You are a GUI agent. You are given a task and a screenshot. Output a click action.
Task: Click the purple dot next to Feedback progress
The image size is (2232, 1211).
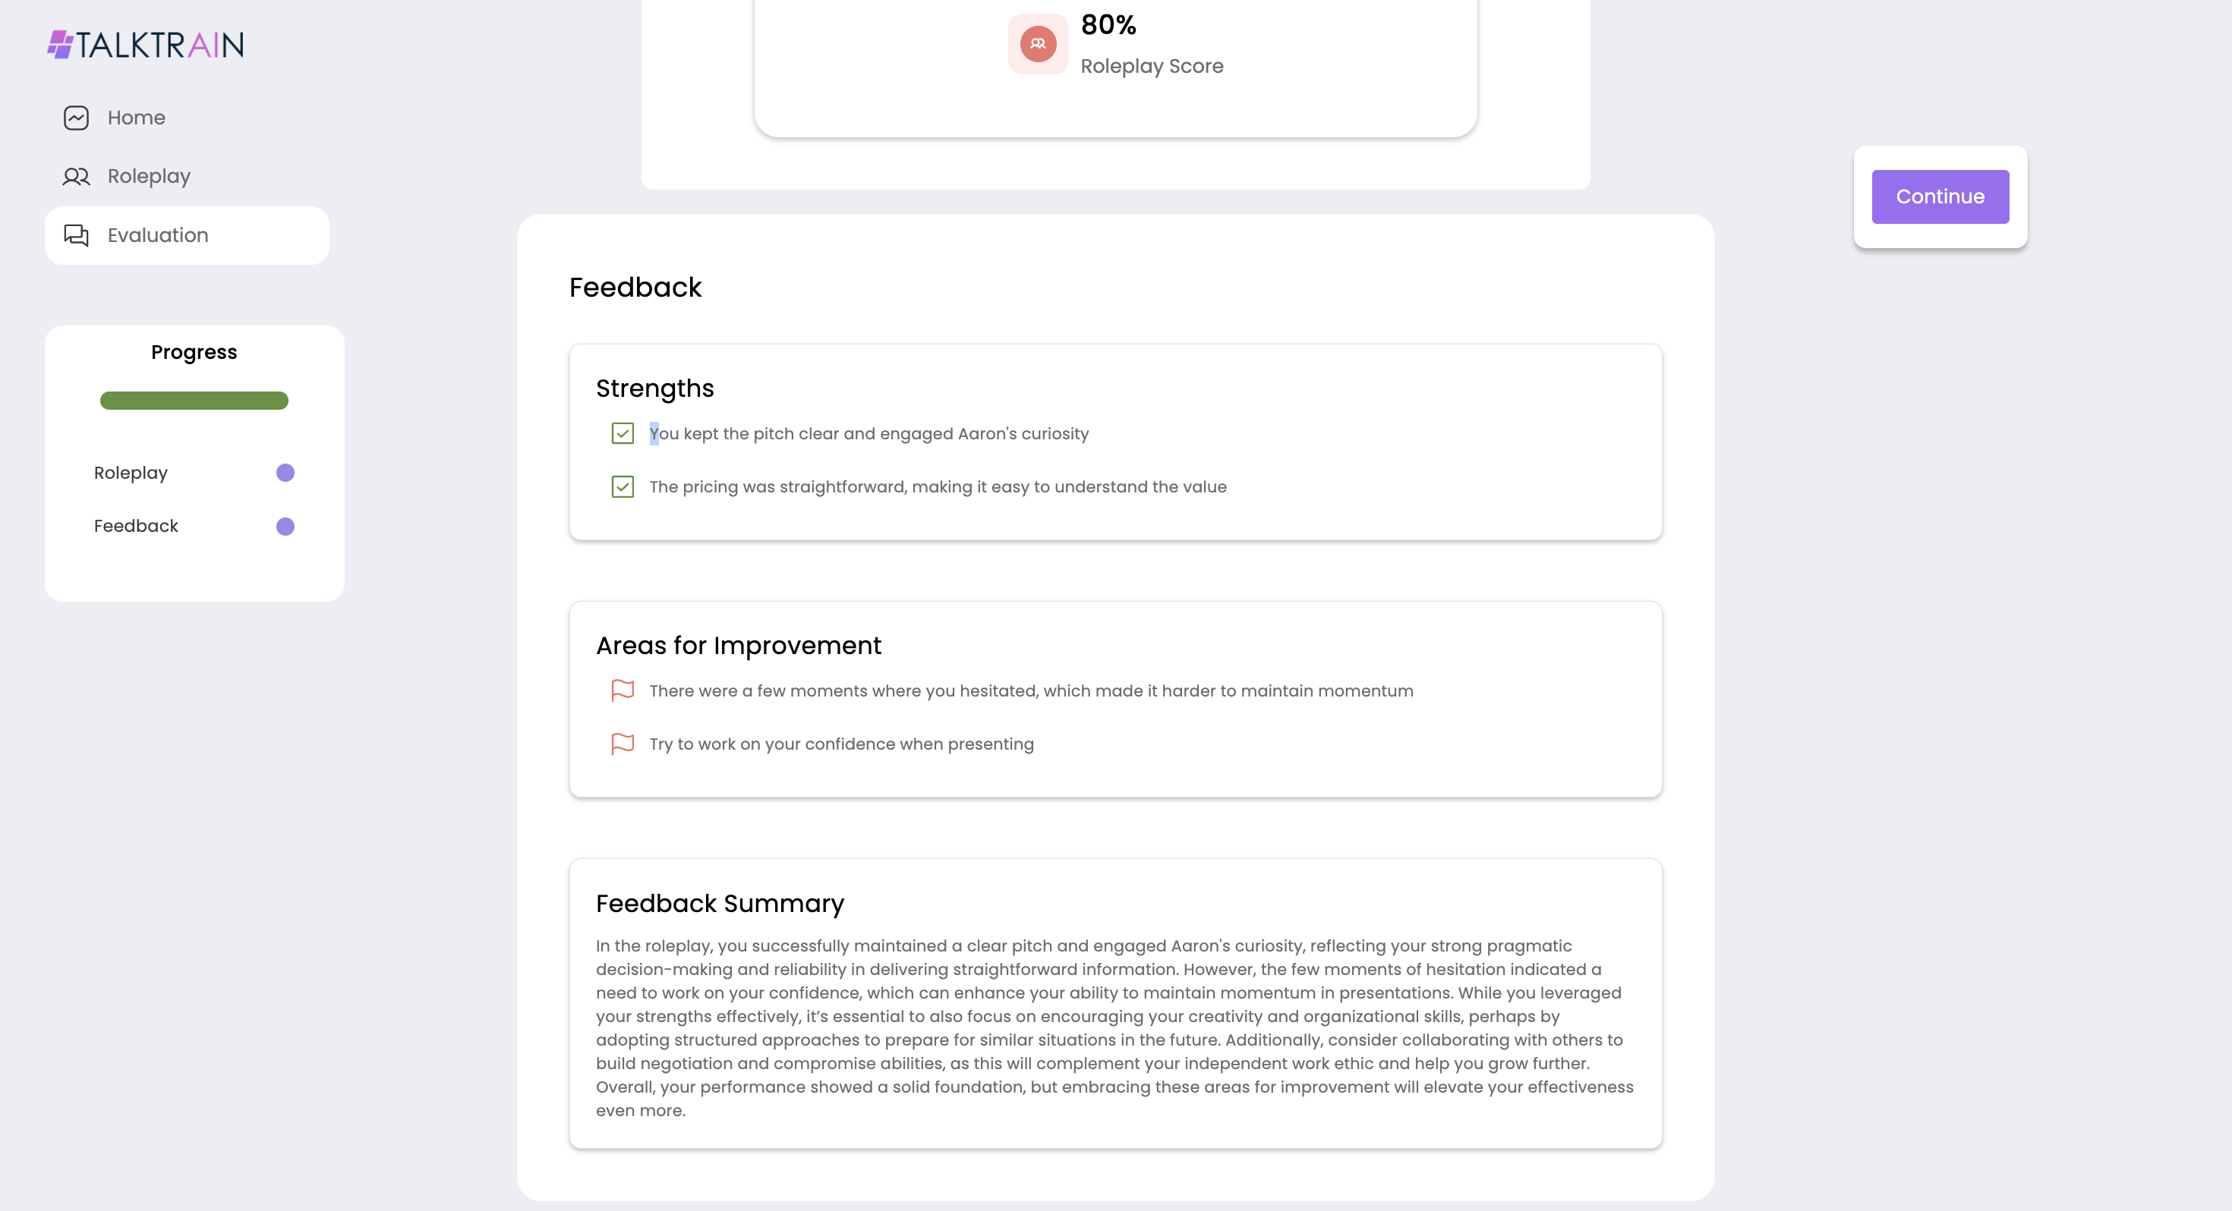tap(285, 527)
